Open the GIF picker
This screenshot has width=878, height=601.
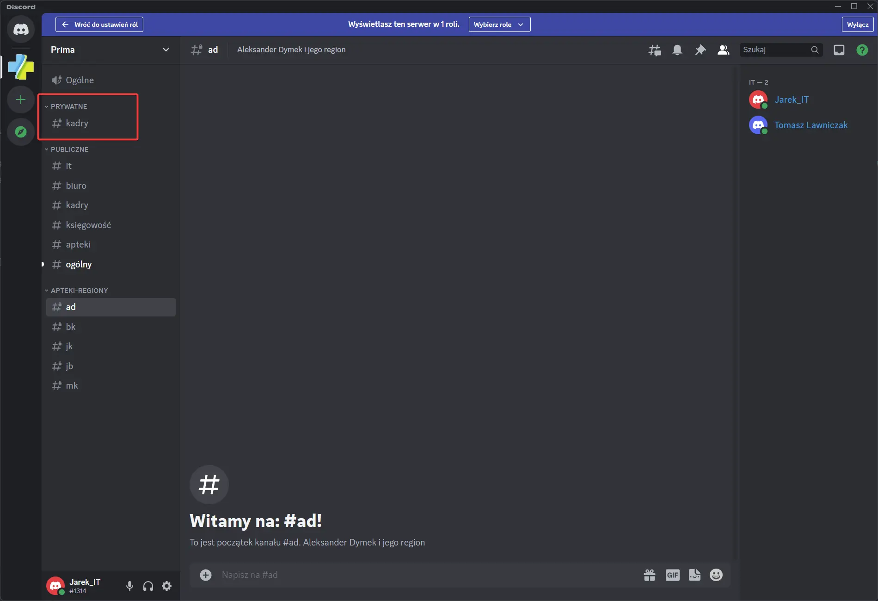coord(673,575)
